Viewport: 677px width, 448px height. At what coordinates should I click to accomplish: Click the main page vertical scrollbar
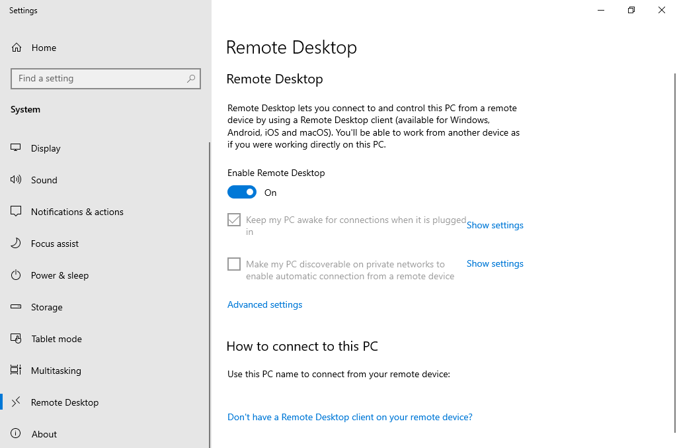pyautogui.click(x=675, y=253)
